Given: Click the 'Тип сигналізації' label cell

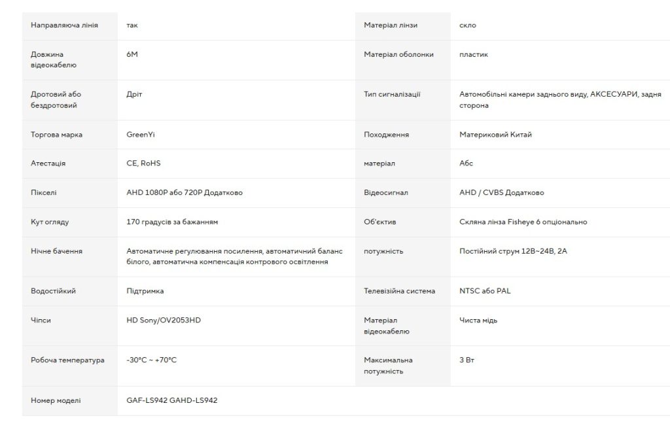Looking at the screenshot, I should (392, 94).
